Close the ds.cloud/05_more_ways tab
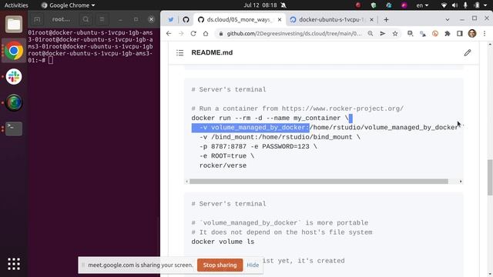The height and width of the screenshot is (277, 493). [x=279, y=19]
